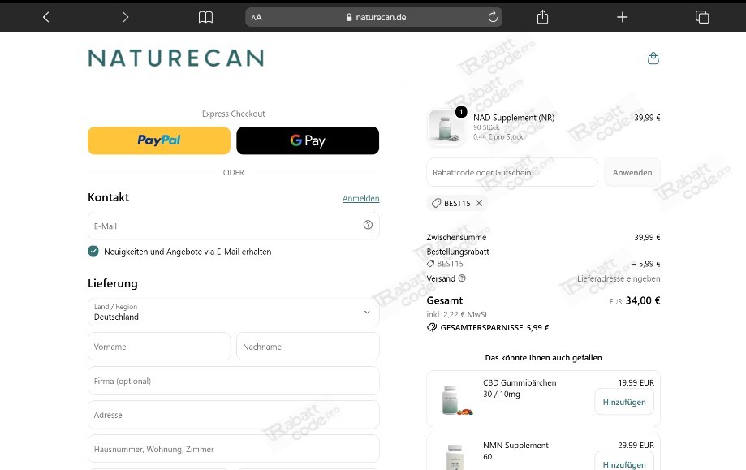
Task: Focus the Firma (optional) field
Action: [234, 381]
